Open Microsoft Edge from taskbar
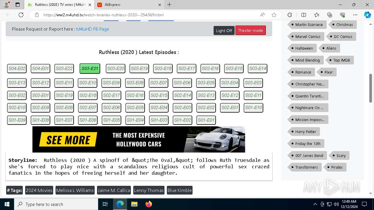Screen dimensions: 374x210 (120, 204)
